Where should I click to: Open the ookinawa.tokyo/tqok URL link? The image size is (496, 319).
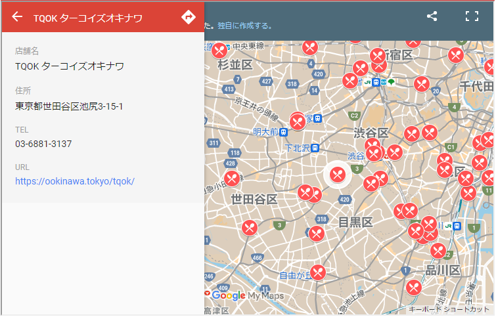click(75, 181)
